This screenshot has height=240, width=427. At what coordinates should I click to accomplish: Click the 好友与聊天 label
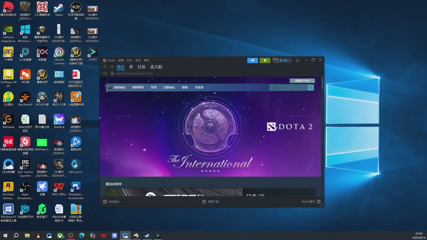tap(309, 202)
